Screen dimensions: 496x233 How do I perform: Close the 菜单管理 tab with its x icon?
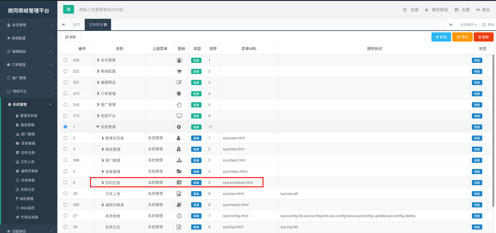pos(105,25)
